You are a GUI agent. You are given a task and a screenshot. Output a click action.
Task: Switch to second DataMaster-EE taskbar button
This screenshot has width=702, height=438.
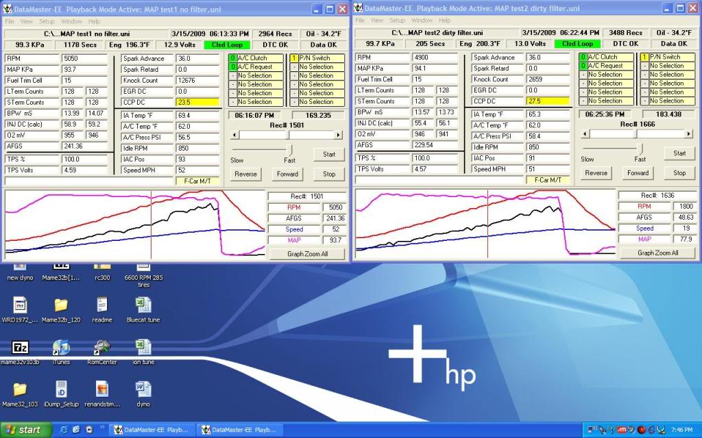pos(240,430)
